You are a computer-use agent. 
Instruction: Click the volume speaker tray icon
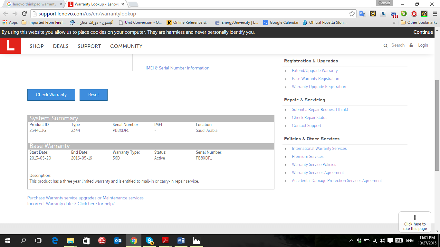point(382,241)
